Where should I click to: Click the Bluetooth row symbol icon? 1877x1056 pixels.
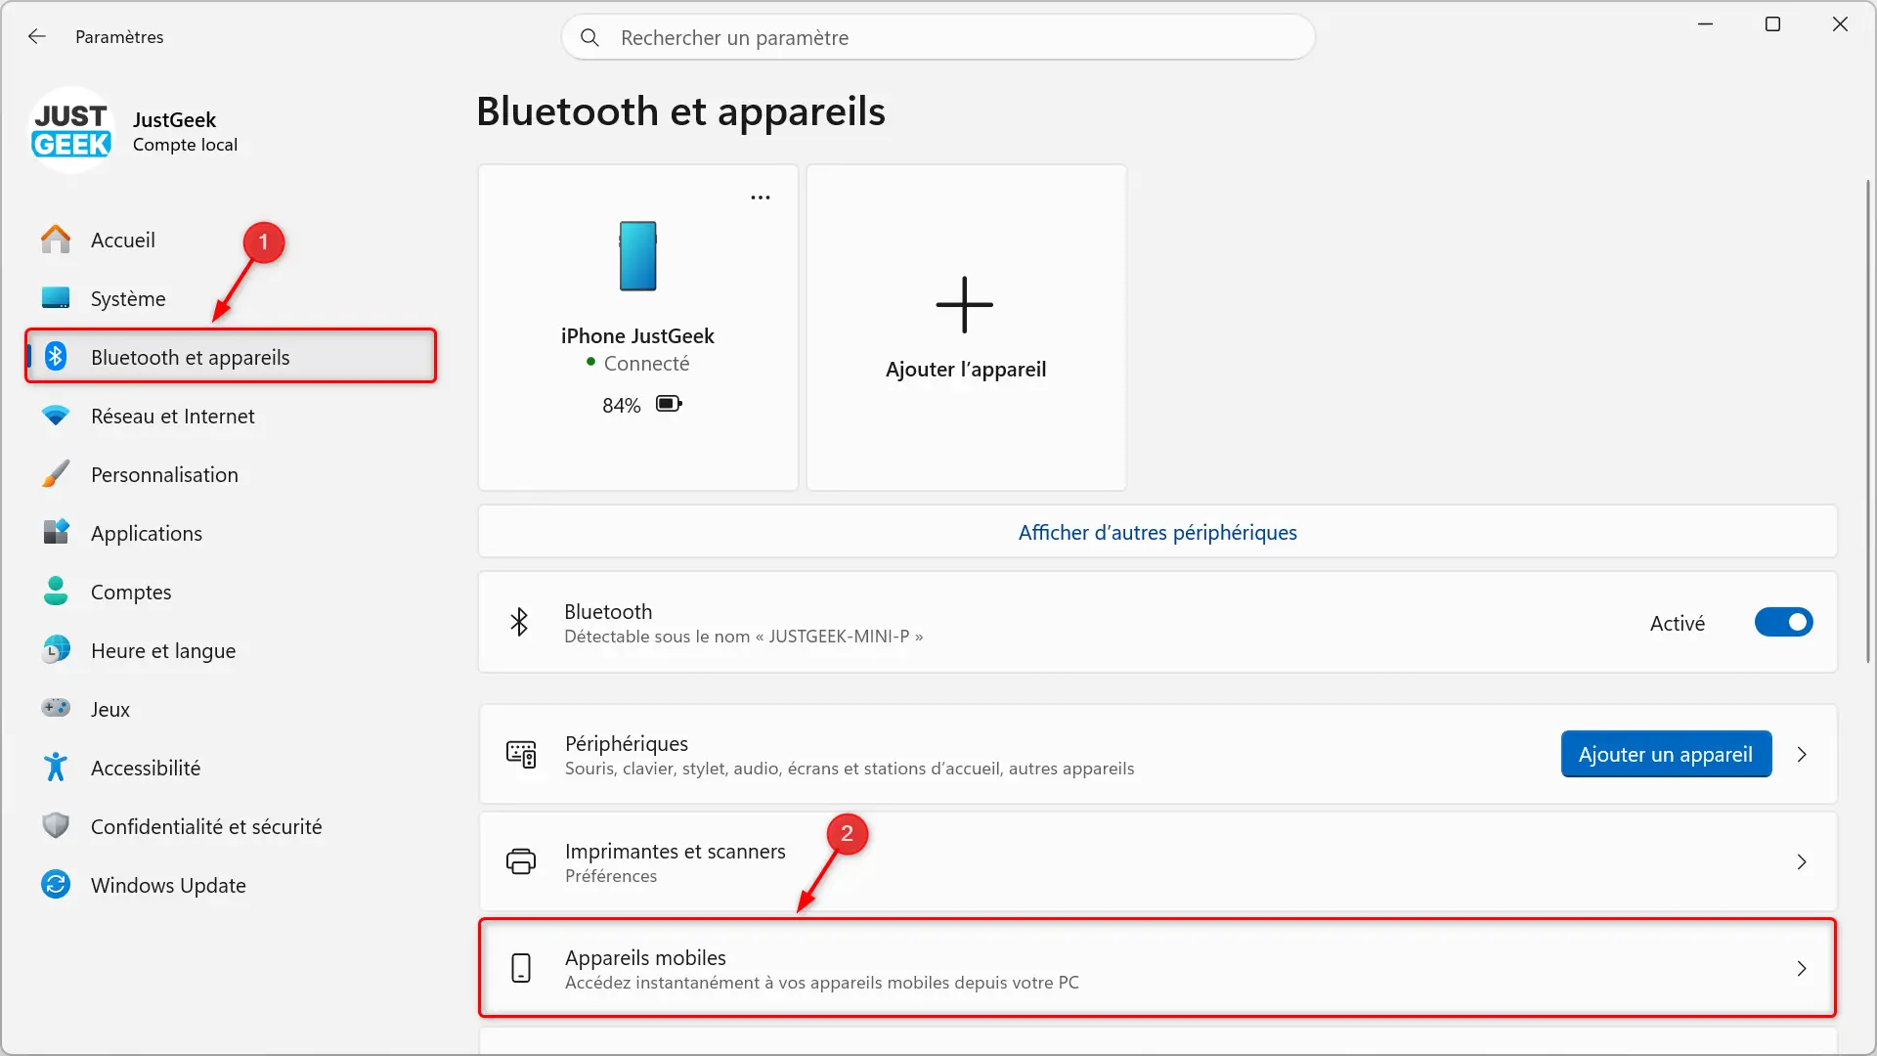click(x=519, y=622)
